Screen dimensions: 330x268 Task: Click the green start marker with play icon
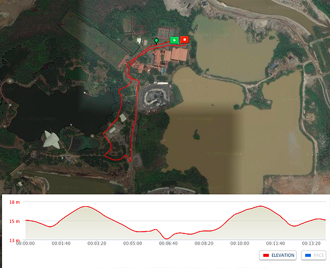(x=174, y=40)
